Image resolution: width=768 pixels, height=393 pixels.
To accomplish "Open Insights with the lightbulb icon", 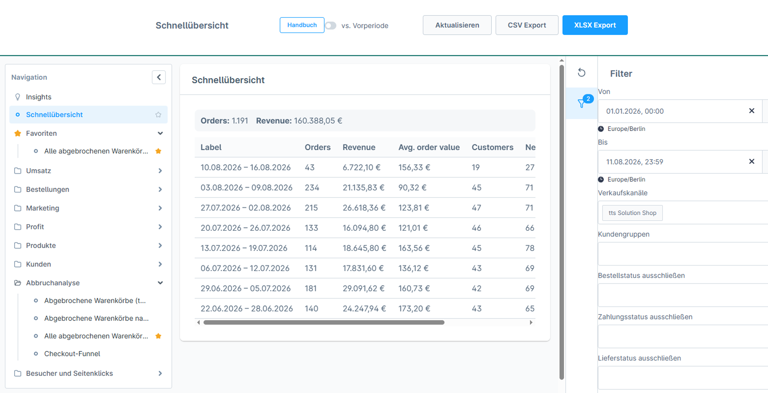I will pos(17,97).
